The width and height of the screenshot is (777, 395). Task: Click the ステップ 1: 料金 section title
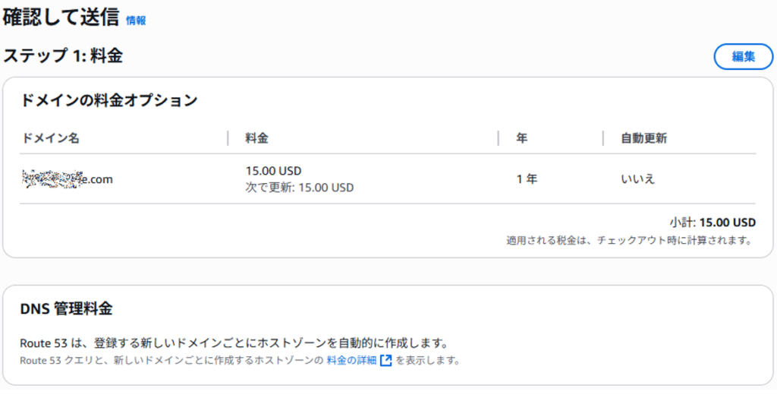[x=63, y=55]
